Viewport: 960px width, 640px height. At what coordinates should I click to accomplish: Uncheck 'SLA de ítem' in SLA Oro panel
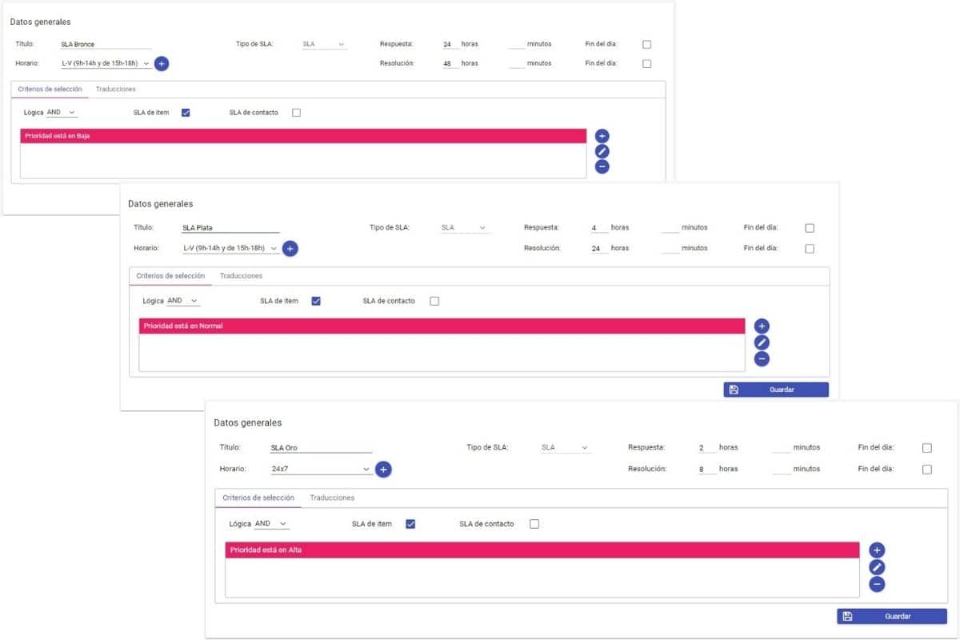410,524
